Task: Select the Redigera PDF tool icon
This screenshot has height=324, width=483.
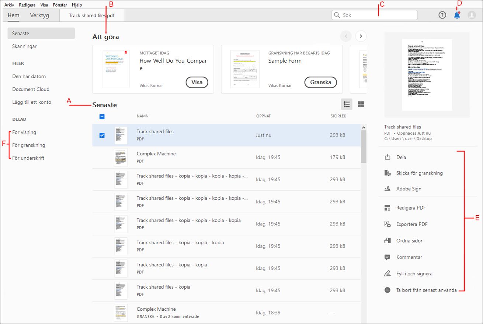Action: [x=387, y=208]
